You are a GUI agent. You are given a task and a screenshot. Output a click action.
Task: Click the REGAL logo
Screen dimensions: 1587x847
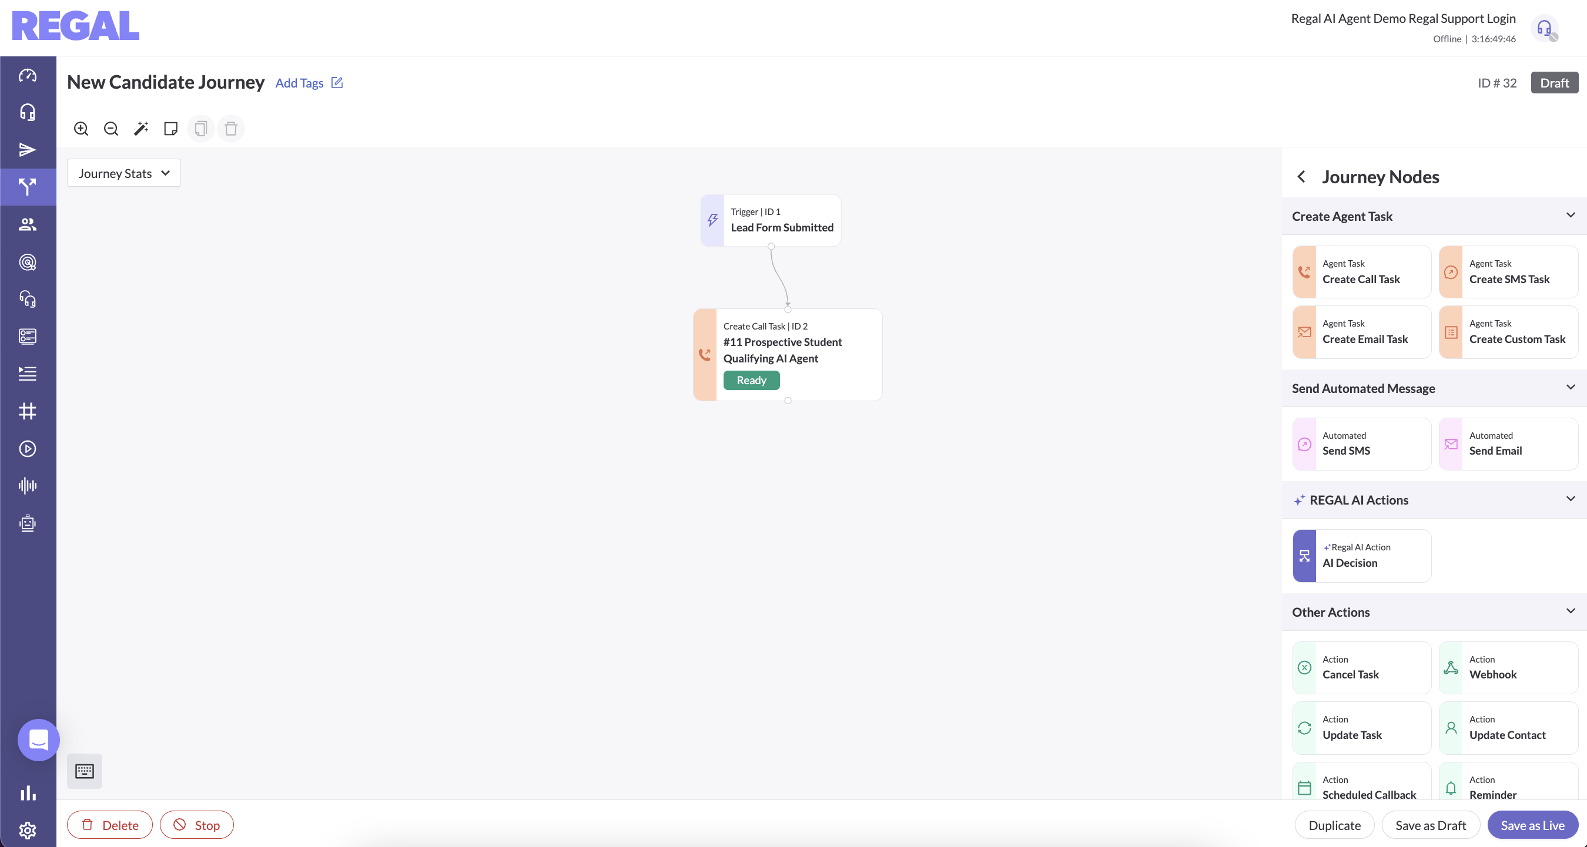(75, 26)
